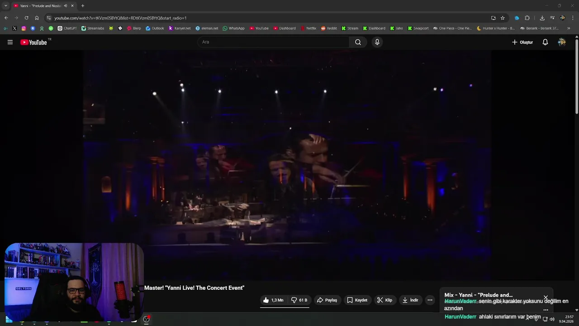Open the media controls toolbar icon

(552, 18)
